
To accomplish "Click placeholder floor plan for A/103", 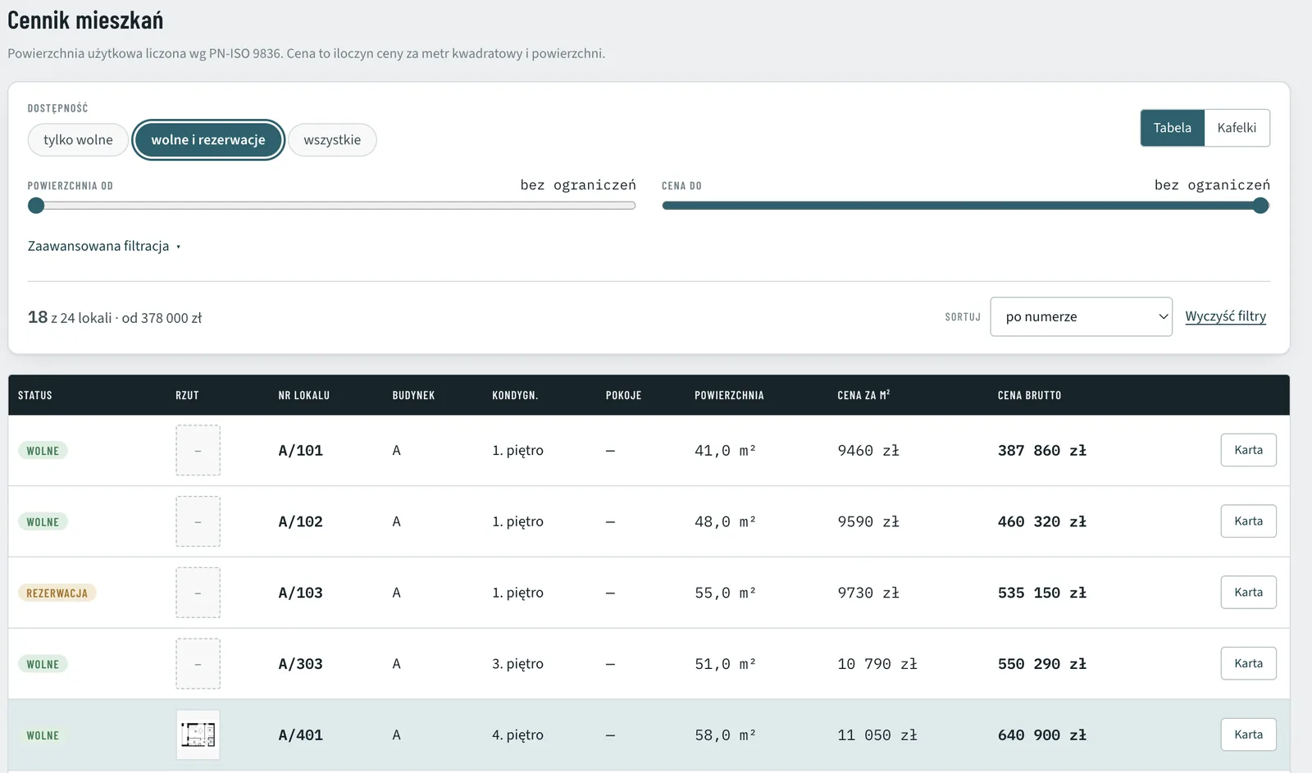I will click(198, 593).
